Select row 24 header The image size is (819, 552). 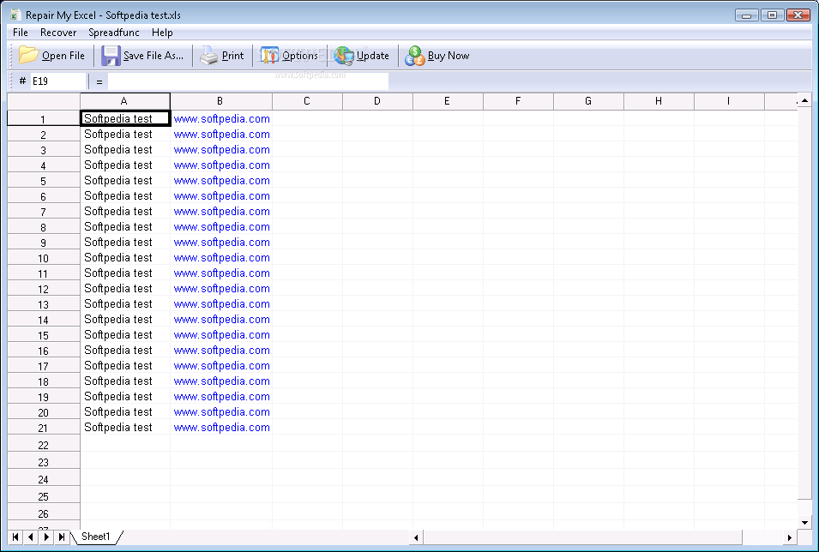pos(44,479)
